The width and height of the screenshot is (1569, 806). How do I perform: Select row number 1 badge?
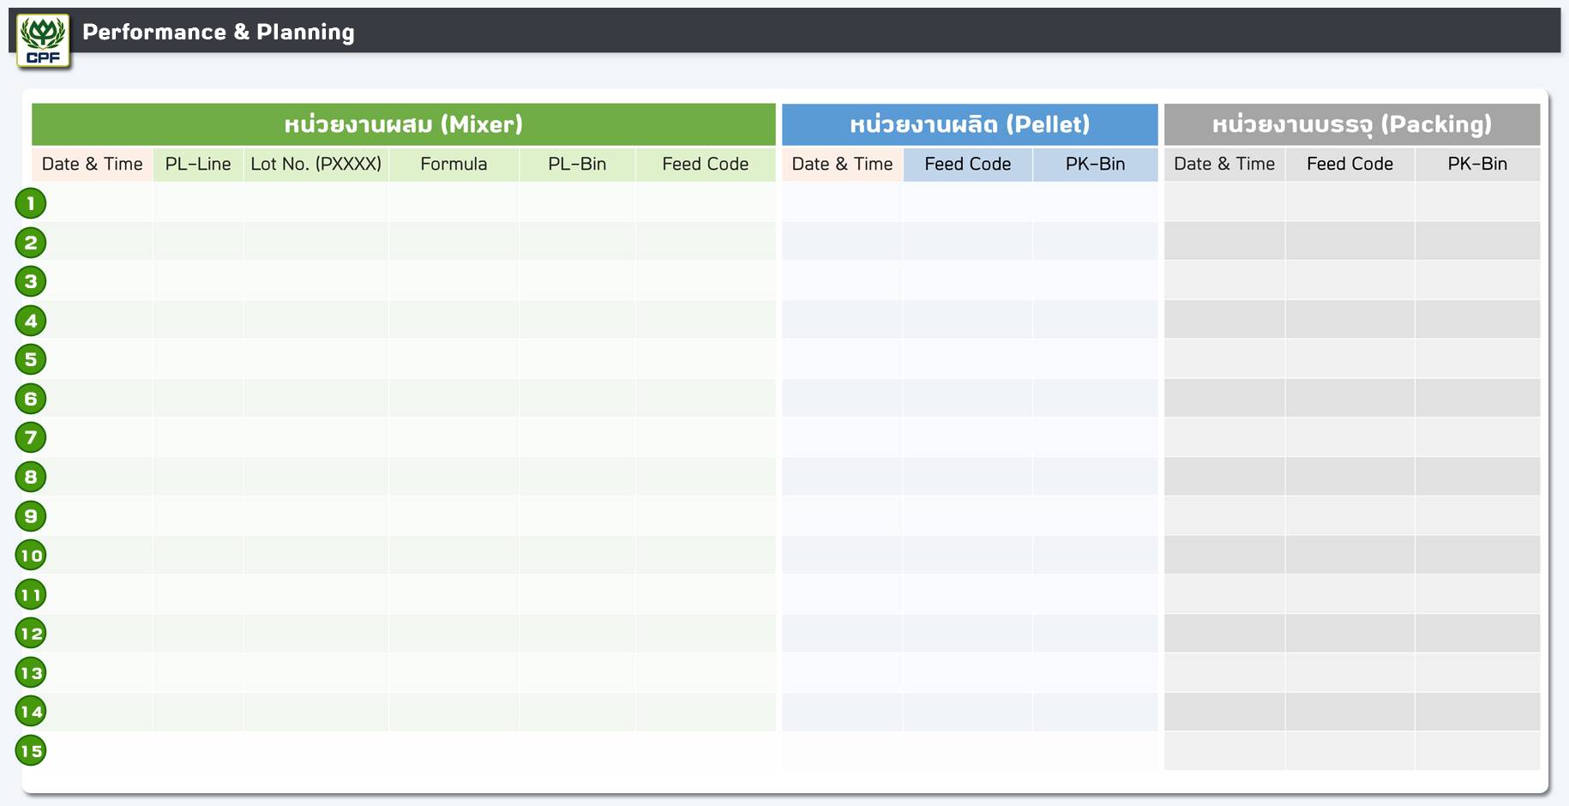[31, 203]
